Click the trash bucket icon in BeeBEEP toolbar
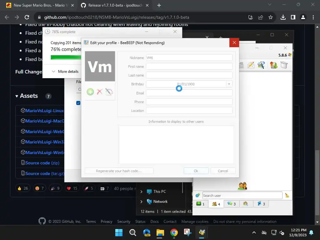Screen dimensions: 320x240 pos(284,65)
